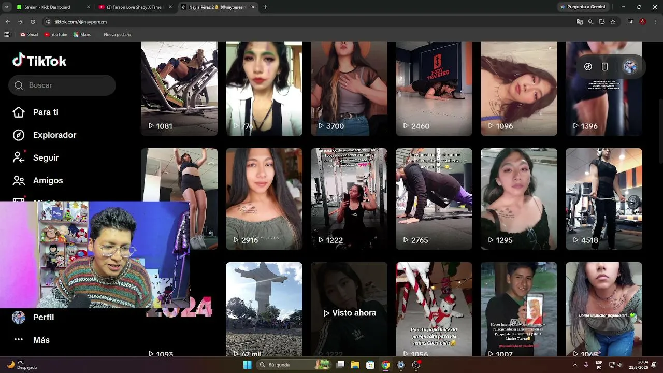
Task: Open Task View on the taskbar
Action: (x=340, y=365)
